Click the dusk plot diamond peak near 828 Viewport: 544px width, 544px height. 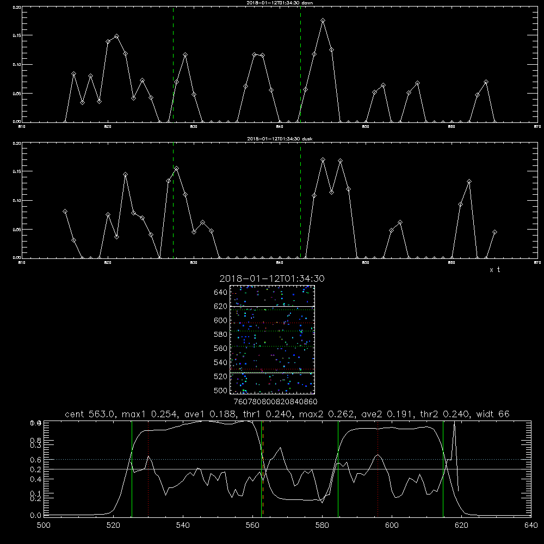177,168
